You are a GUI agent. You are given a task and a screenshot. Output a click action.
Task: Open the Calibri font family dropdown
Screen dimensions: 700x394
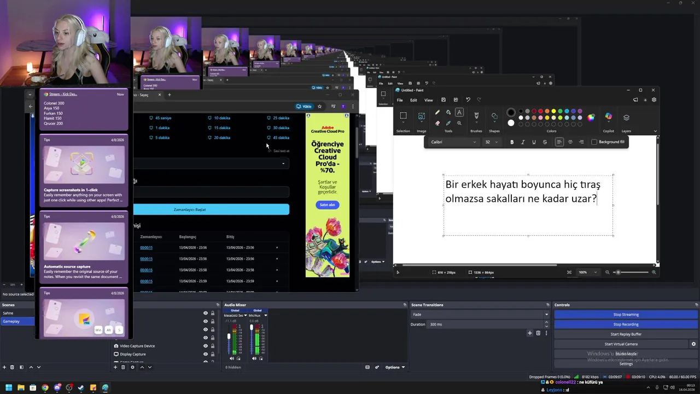(x=453, y=142)
